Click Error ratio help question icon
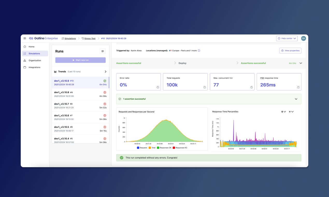Image resolution: width=329 pixels, height=197 pixels. tap(158, 87)
